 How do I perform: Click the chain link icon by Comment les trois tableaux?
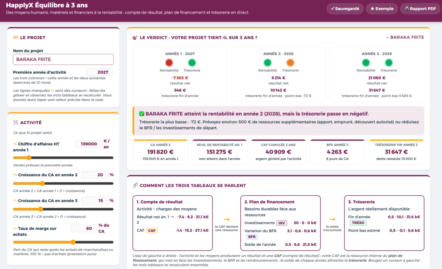(135, 185)
